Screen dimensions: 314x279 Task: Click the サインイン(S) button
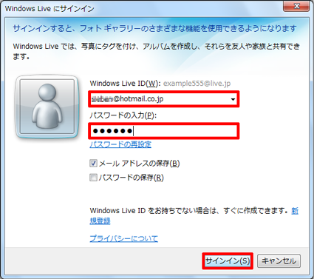coord(228,260)
